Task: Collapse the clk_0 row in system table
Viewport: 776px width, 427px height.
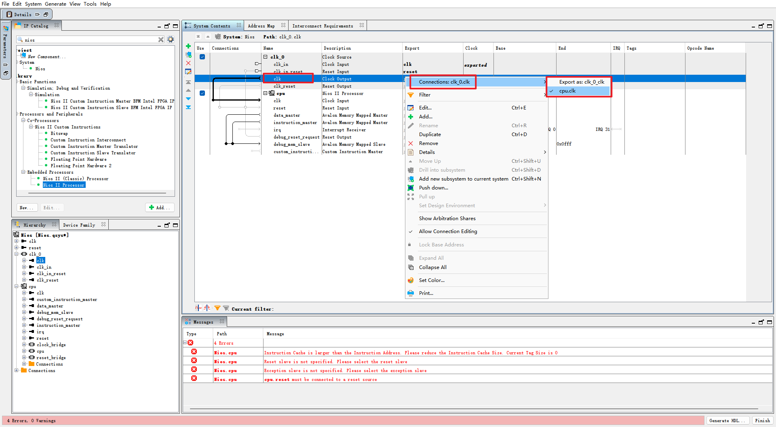Action: tap(266, 57)
